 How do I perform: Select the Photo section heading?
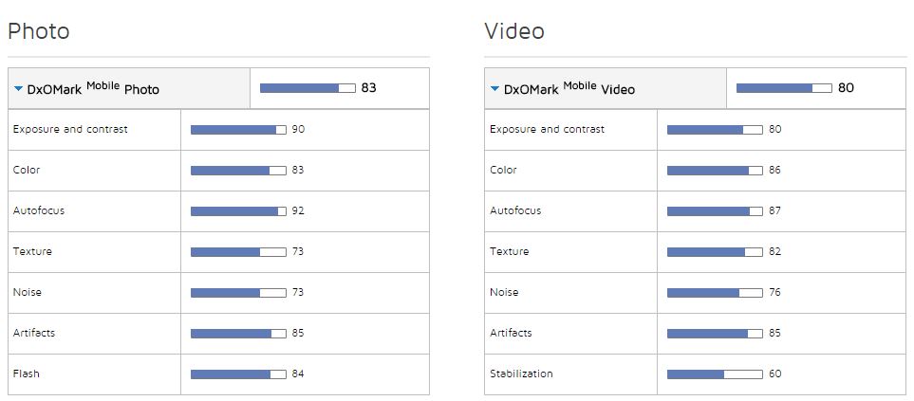[x=39, y=31]
